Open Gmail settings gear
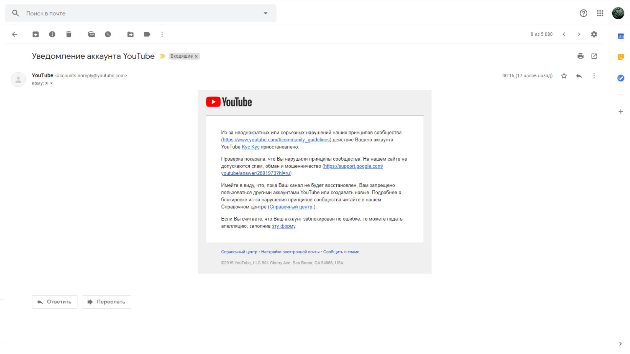This screenshot has height=354, width=630. 594,34
